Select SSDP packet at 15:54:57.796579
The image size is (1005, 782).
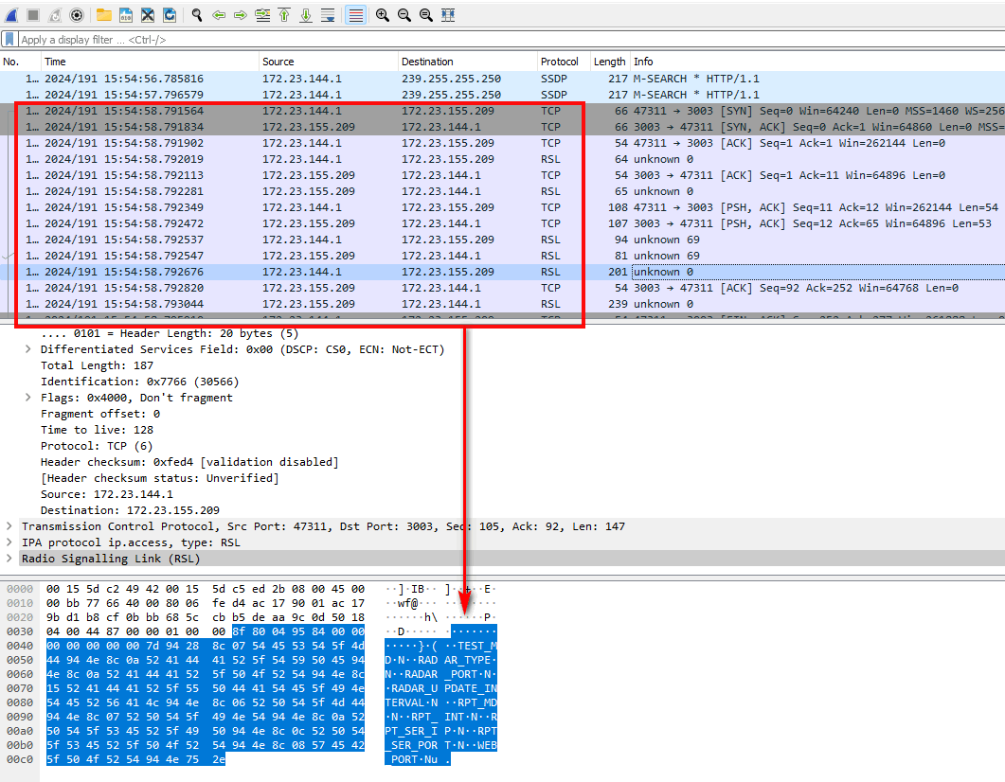(x=502, y=95)
